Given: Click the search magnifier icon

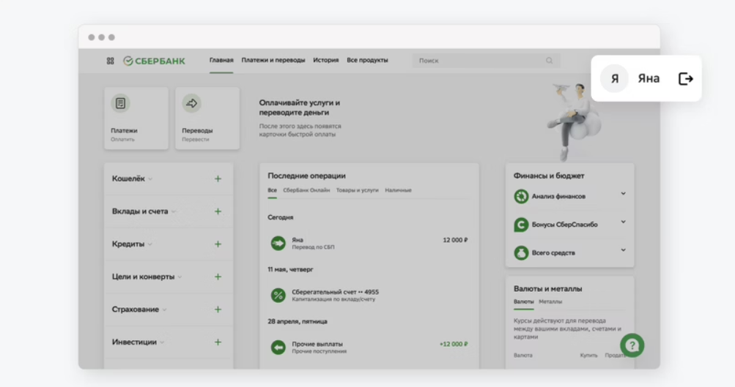Looking at the screenshot, I should tap(549, 61).
